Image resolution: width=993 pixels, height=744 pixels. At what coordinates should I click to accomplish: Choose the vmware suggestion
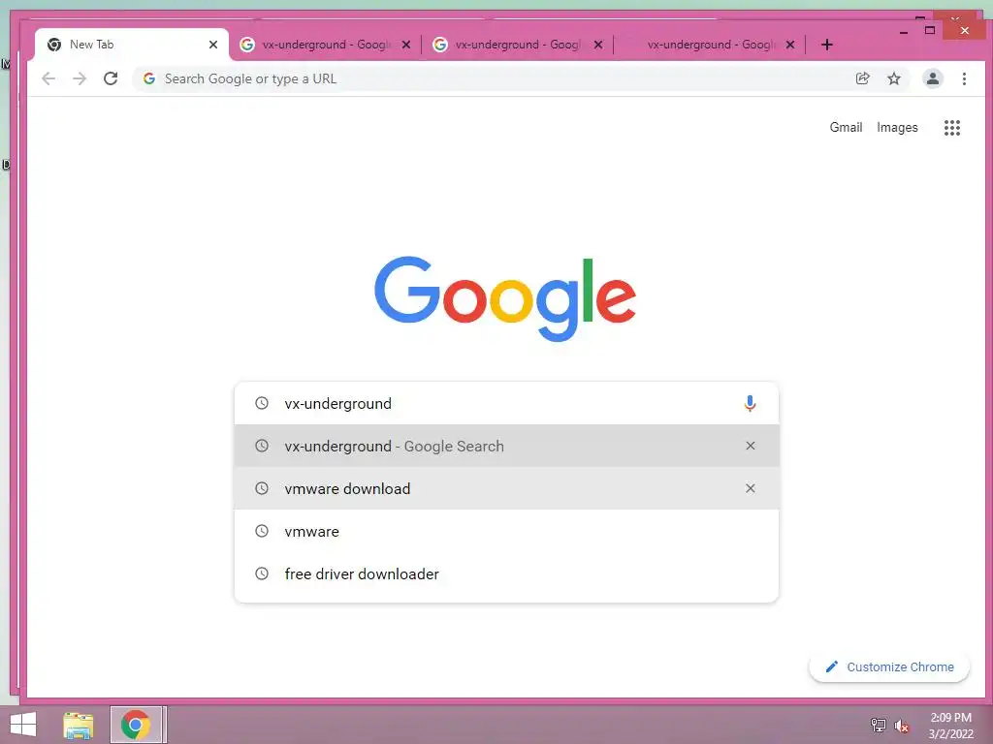coord(506,532)
